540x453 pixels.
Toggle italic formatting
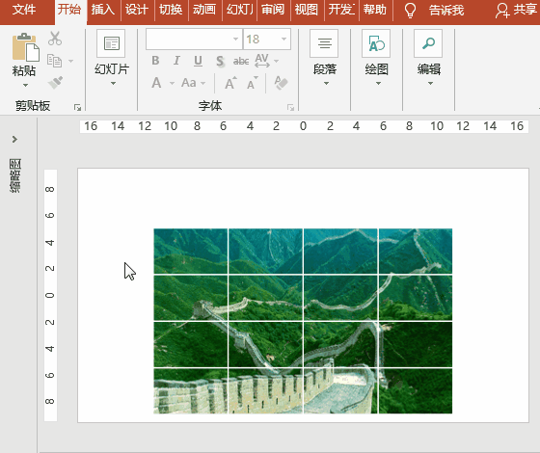click(176, 61)
